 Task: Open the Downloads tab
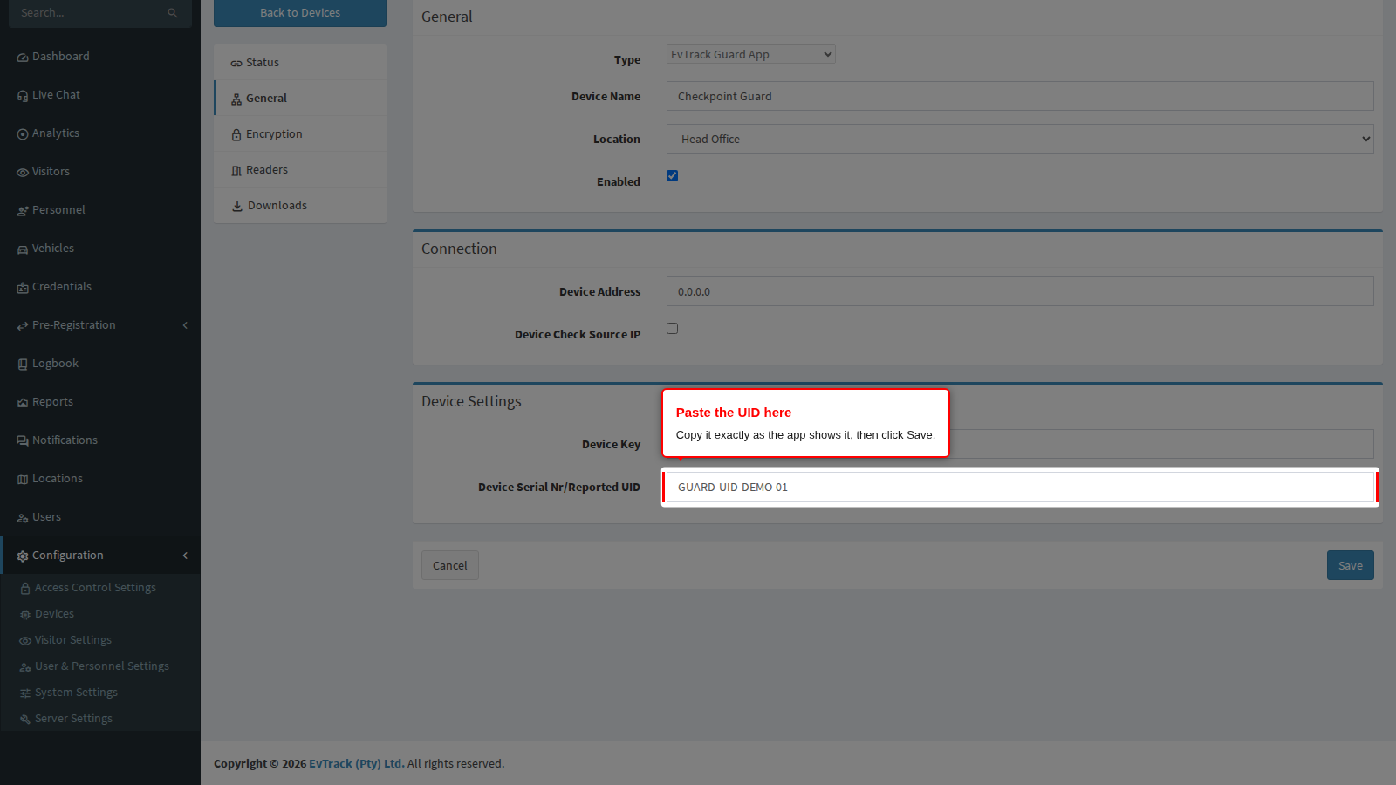pos(300,206)
